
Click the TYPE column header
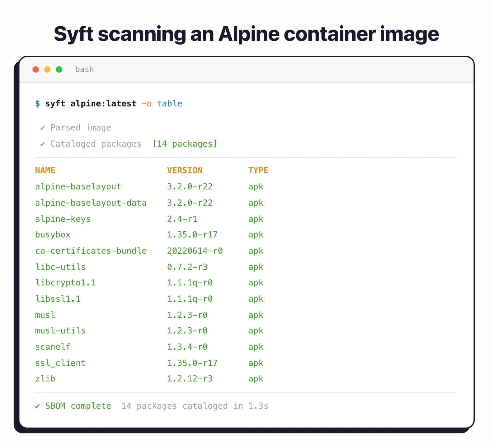tap(258, 170)
